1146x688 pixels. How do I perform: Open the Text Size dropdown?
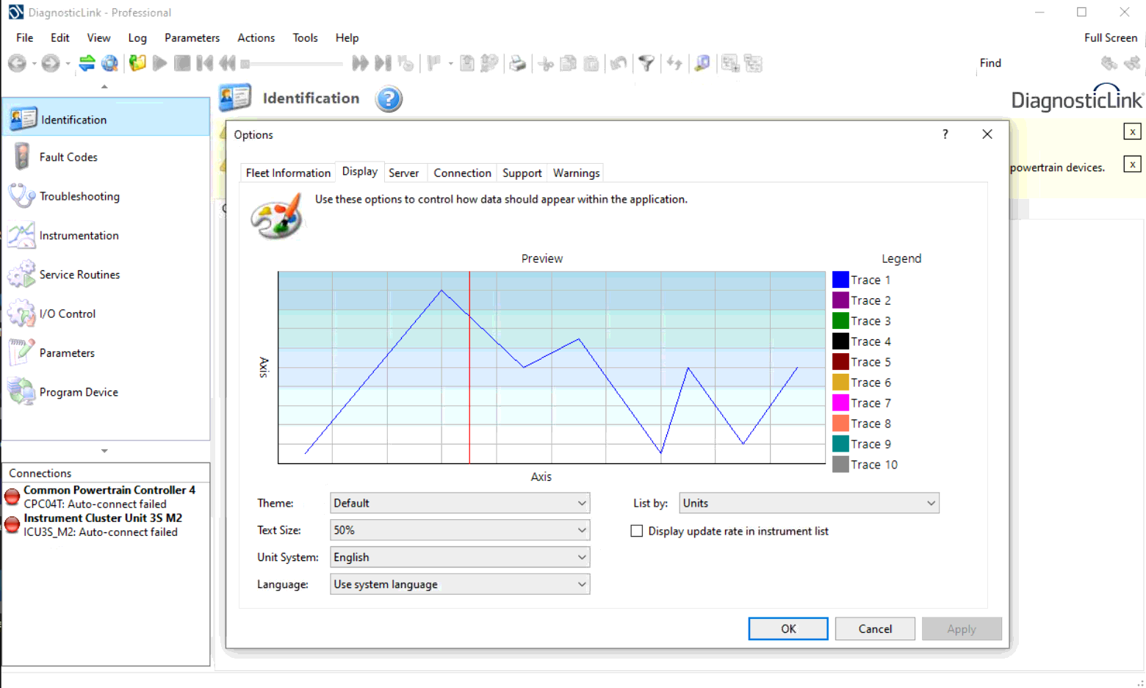[x=460, y=530]
